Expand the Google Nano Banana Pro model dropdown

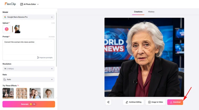pyautogui.click(x=29, y=17)
